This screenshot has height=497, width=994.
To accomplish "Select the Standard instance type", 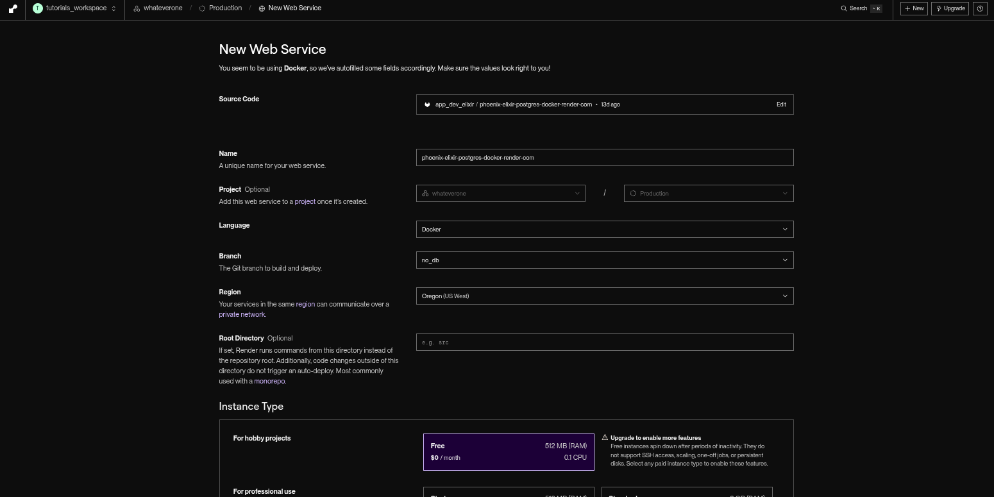I will point(686,494).
